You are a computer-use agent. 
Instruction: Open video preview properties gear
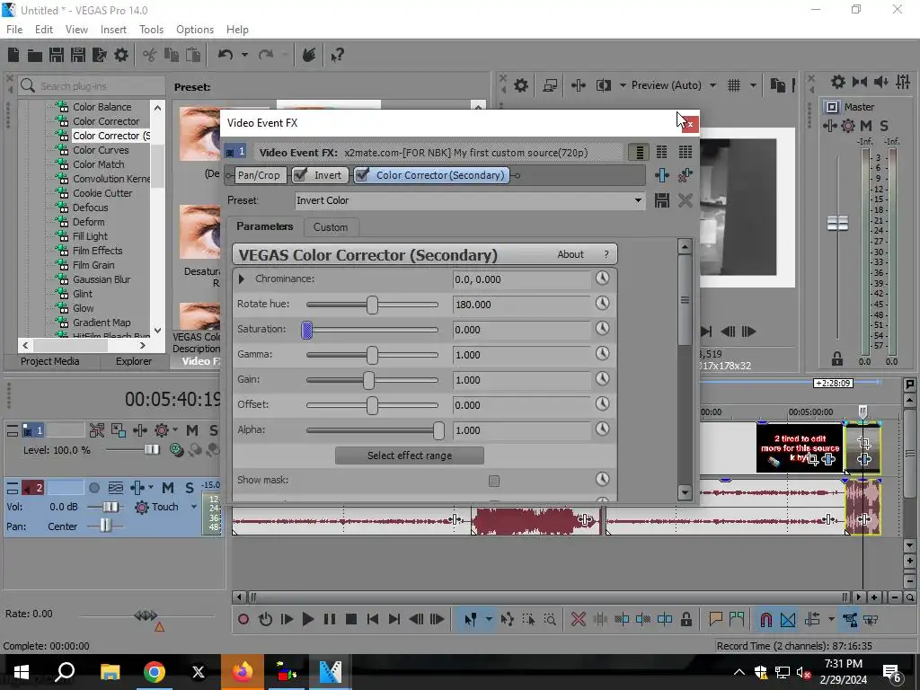521,85
